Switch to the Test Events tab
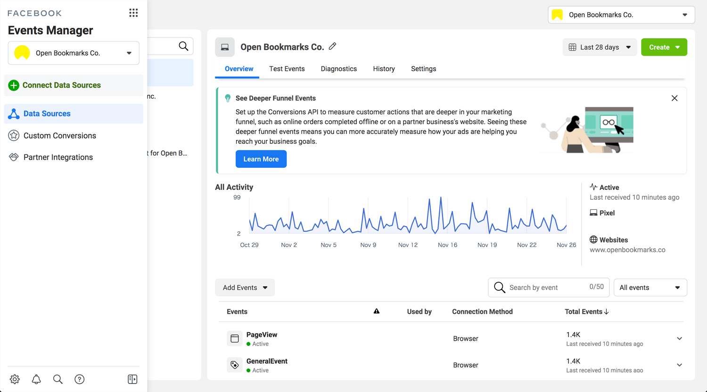 point(287,69)
